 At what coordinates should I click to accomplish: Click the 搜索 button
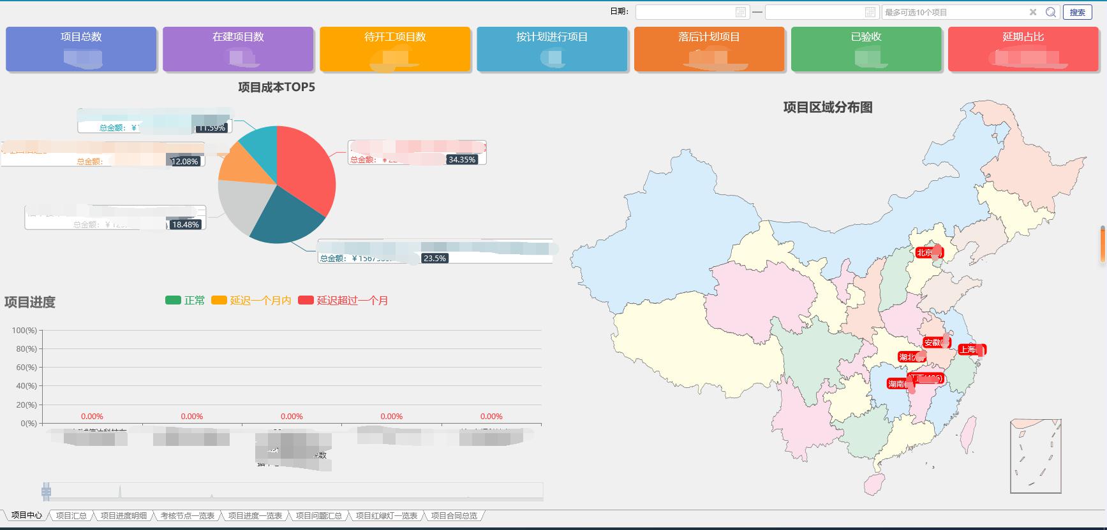(1077, 12)
